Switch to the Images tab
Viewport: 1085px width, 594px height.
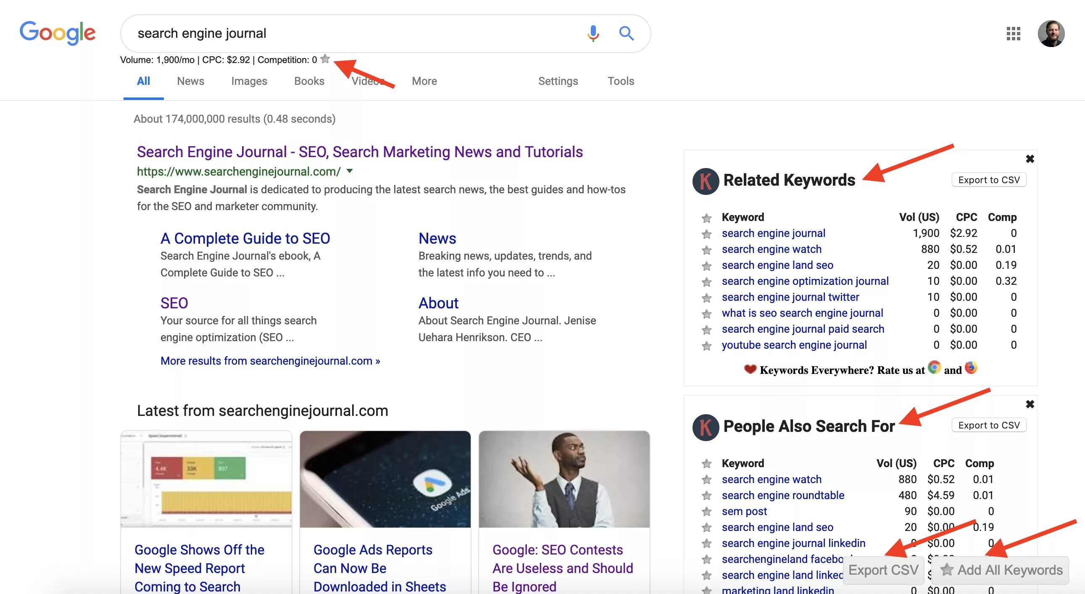[x=249, y=81]
